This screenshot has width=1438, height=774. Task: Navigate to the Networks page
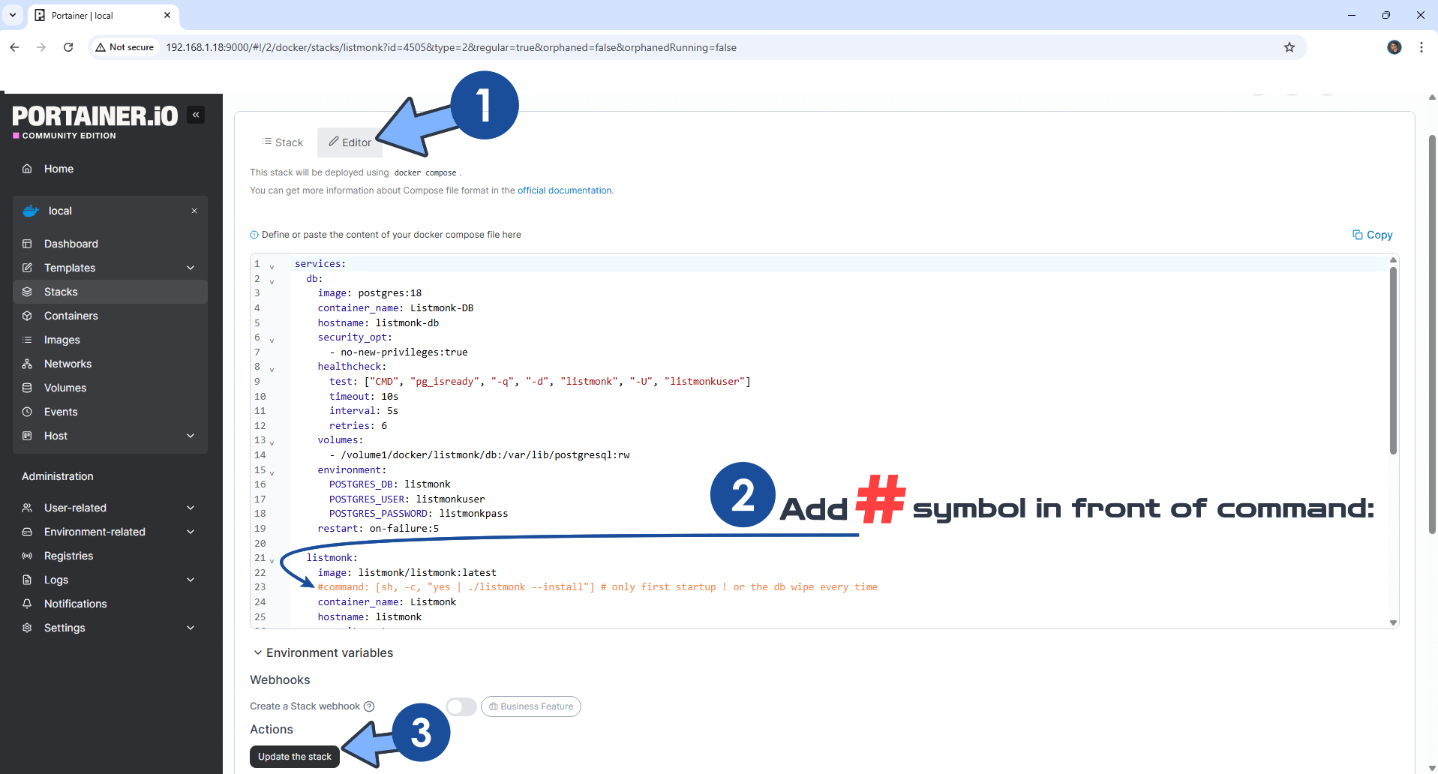[68, 364]
